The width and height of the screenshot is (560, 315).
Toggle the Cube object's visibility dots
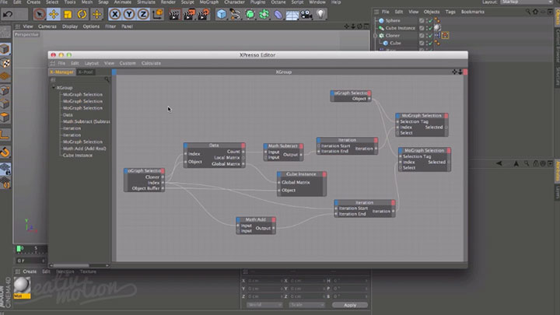click(x=426, y=44)
